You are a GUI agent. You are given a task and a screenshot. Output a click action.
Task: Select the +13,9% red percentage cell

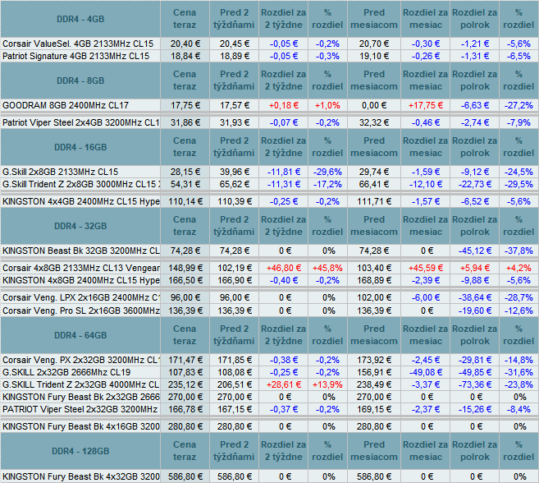click(x=327, y=384)
